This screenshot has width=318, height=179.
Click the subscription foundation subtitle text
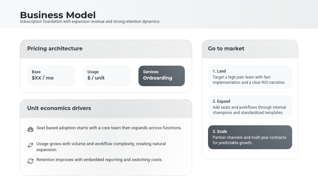(x=90, y=22)
